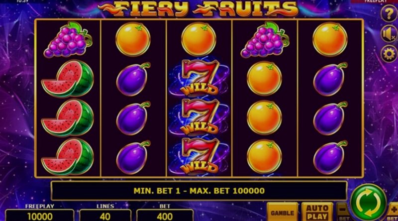Spin the reels with green button
This screenshot has height=221, width=398.
click(x=368, y=202)
